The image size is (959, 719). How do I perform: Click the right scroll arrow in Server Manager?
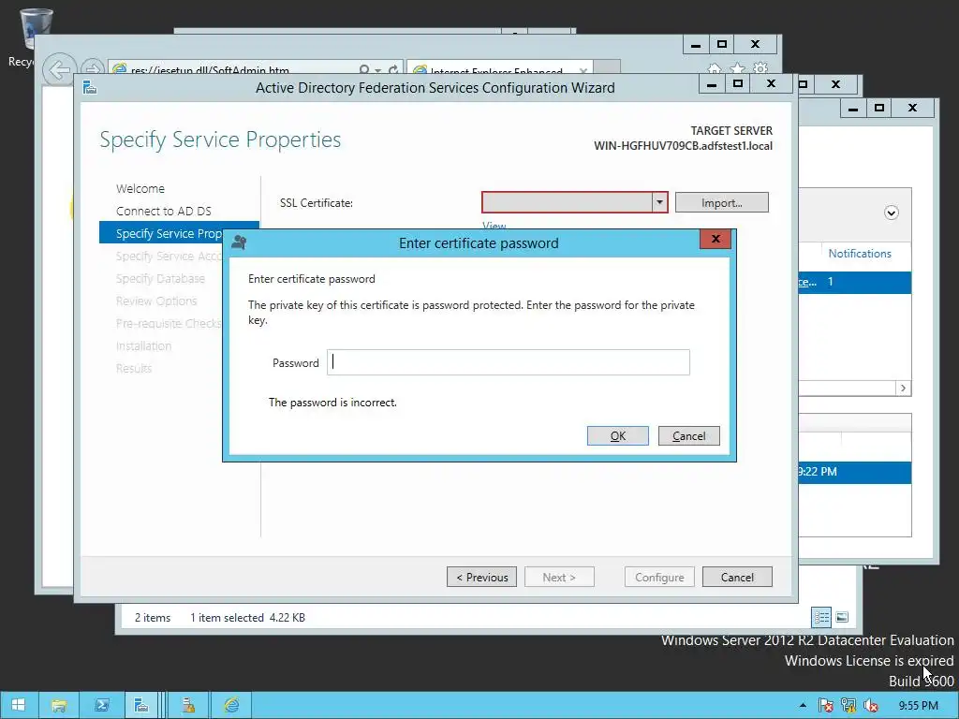coord(903,389)
